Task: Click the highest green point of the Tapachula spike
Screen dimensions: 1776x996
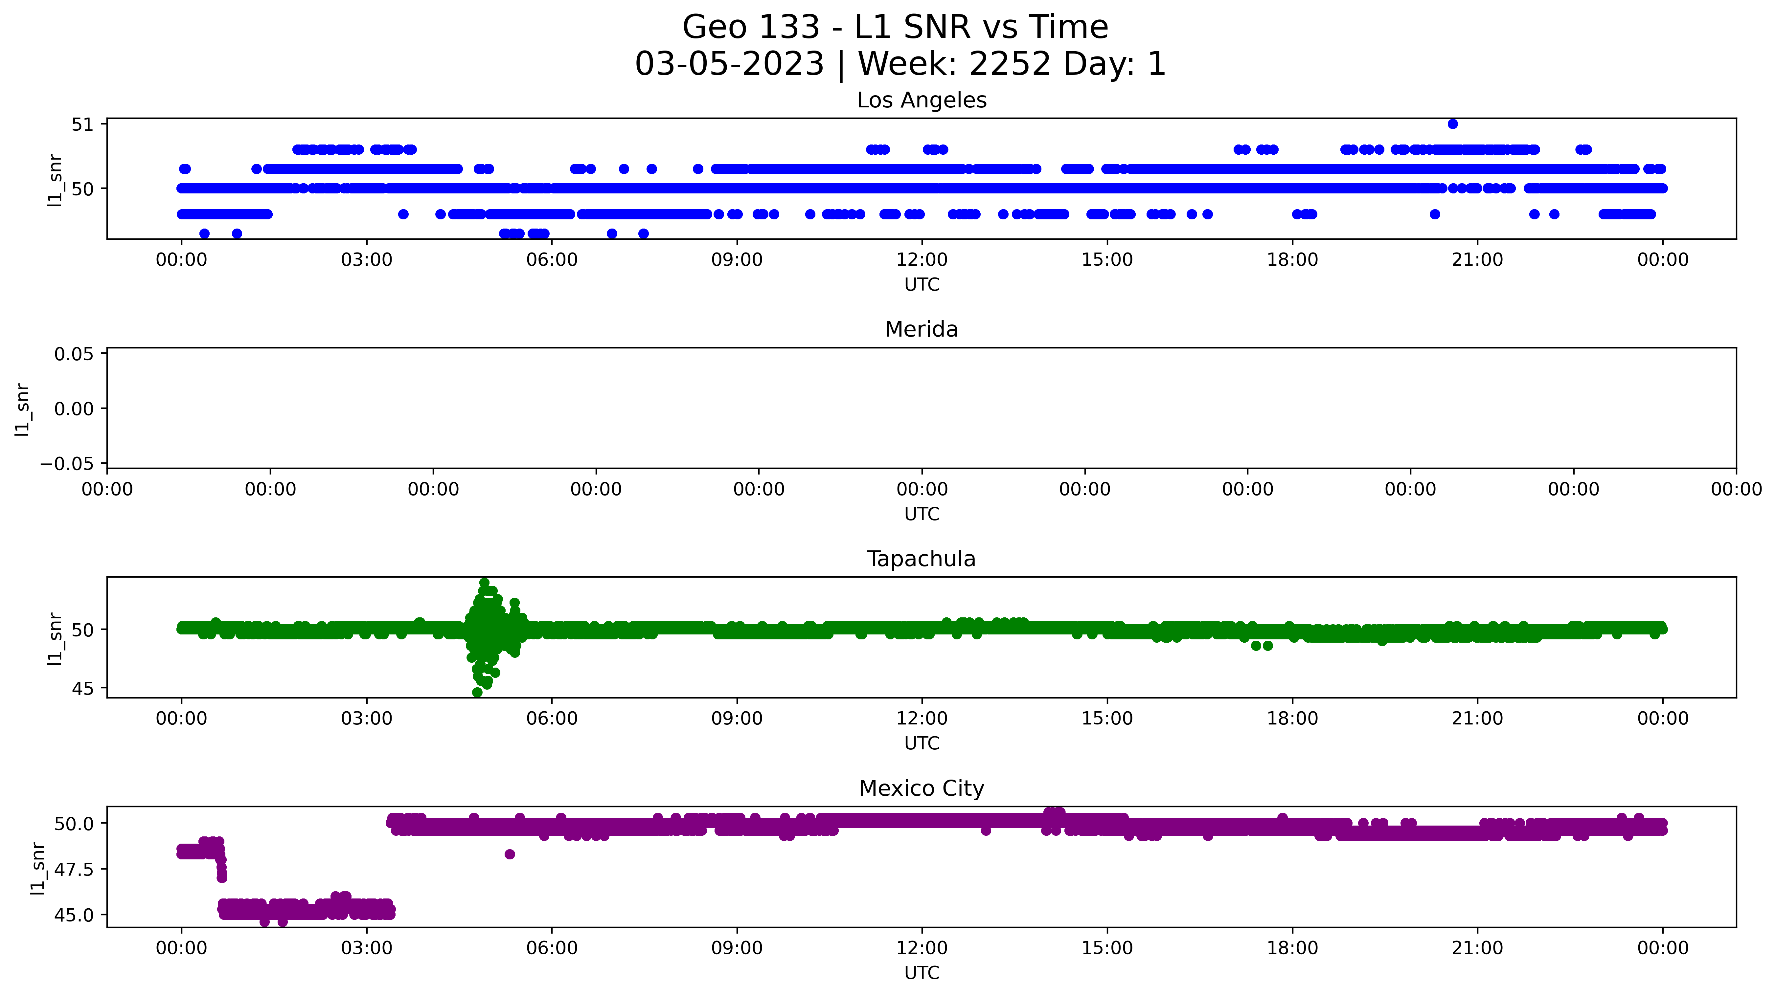Action: click(x=484, y=583)
